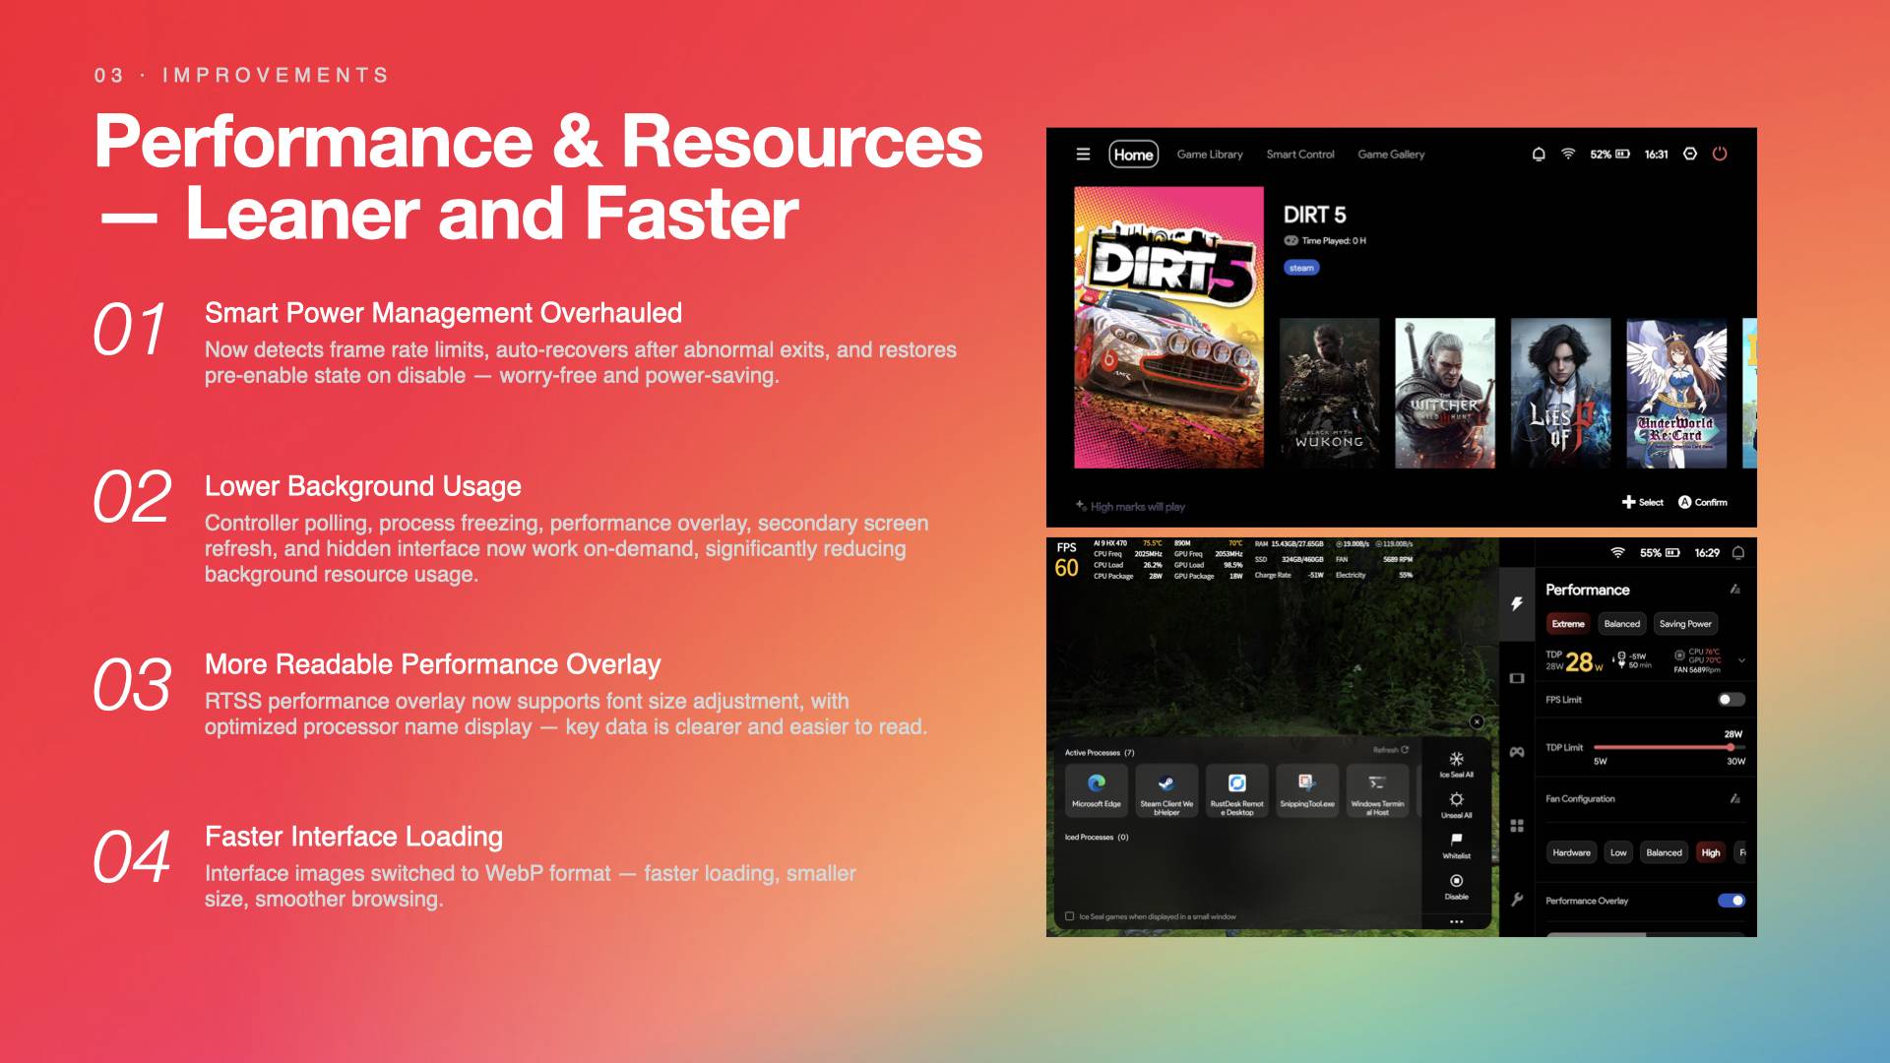Viewport: 1890px width, 1063px height.
Task: Open the four-square grid sidebar icon
Action: coord(1517,826)
